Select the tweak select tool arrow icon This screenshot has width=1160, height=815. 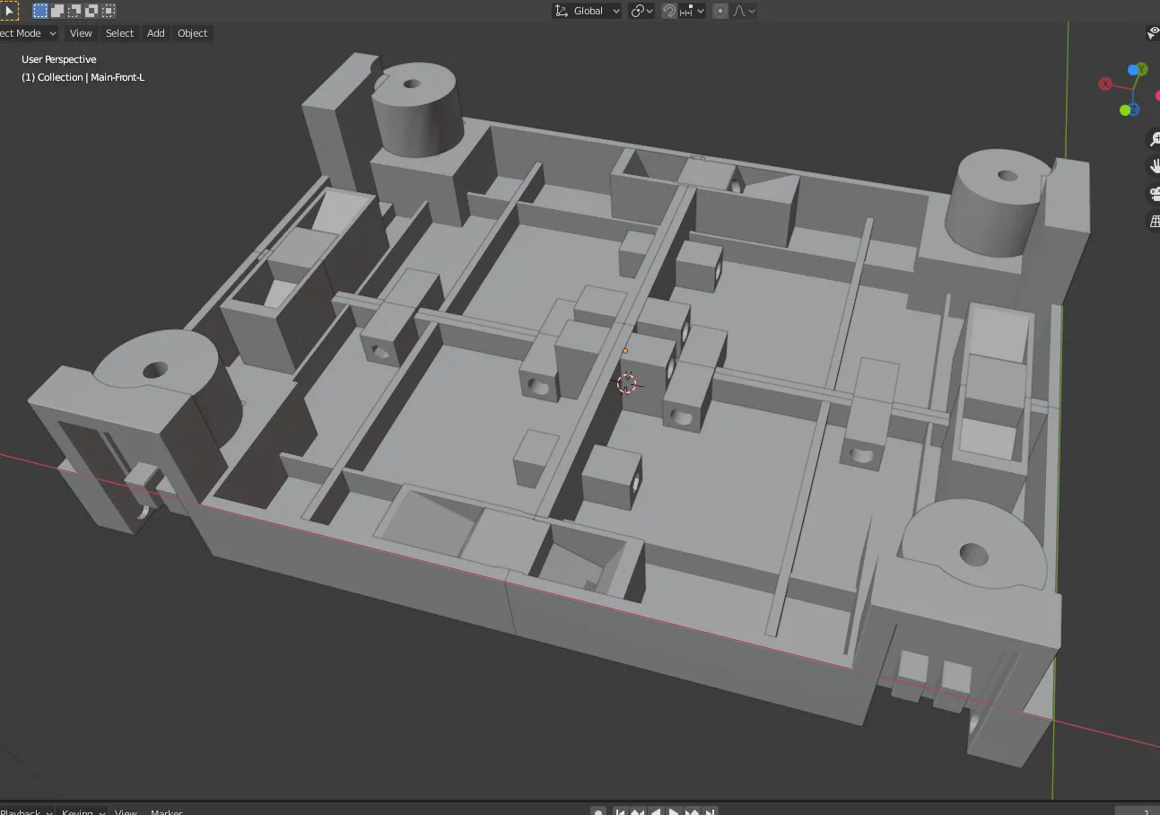[x=8, y=11]
